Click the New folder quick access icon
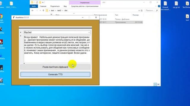 coord(40,2)
